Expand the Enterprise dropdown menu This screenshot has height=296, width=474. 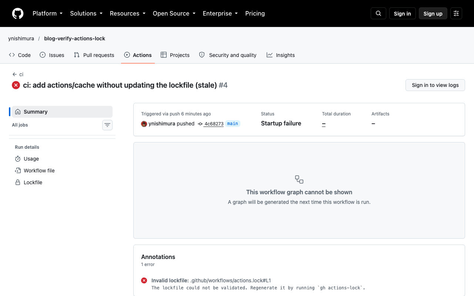[x=220, y=13]
